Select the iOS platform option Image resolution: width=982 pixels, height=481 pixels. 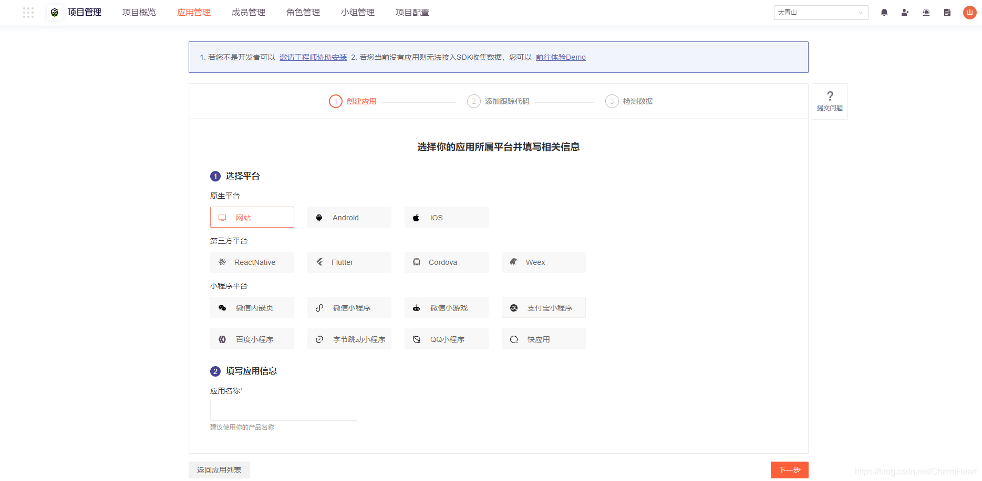pos(446,217)
